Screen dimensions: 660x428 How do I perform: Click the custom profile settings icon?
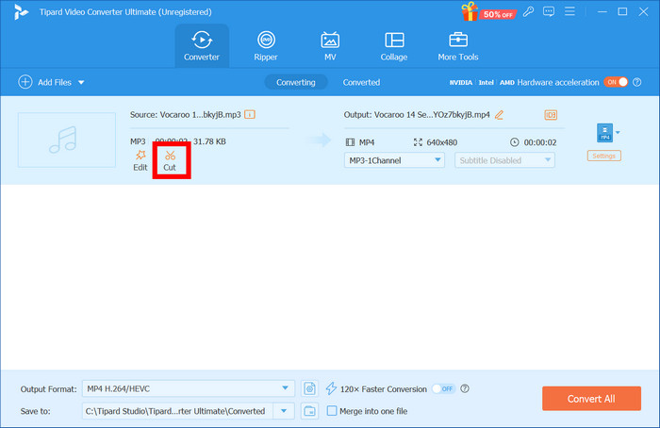tap(309, 388)
